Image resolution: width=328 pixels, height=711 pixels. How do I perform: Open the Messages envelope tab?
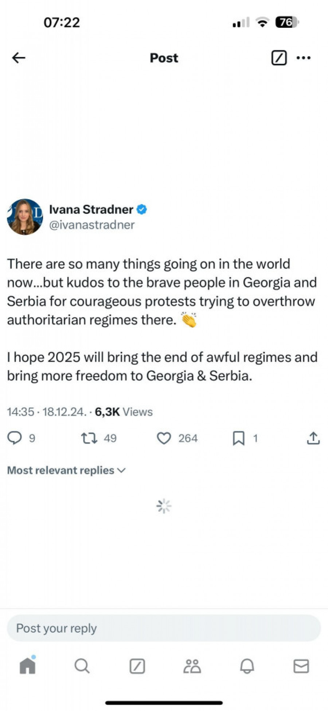pos(301,666)
